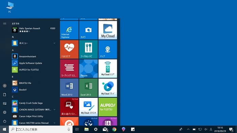Expand the @メニュー folder
This screenshot has width=237, height=133.
[x=34, y=43]
